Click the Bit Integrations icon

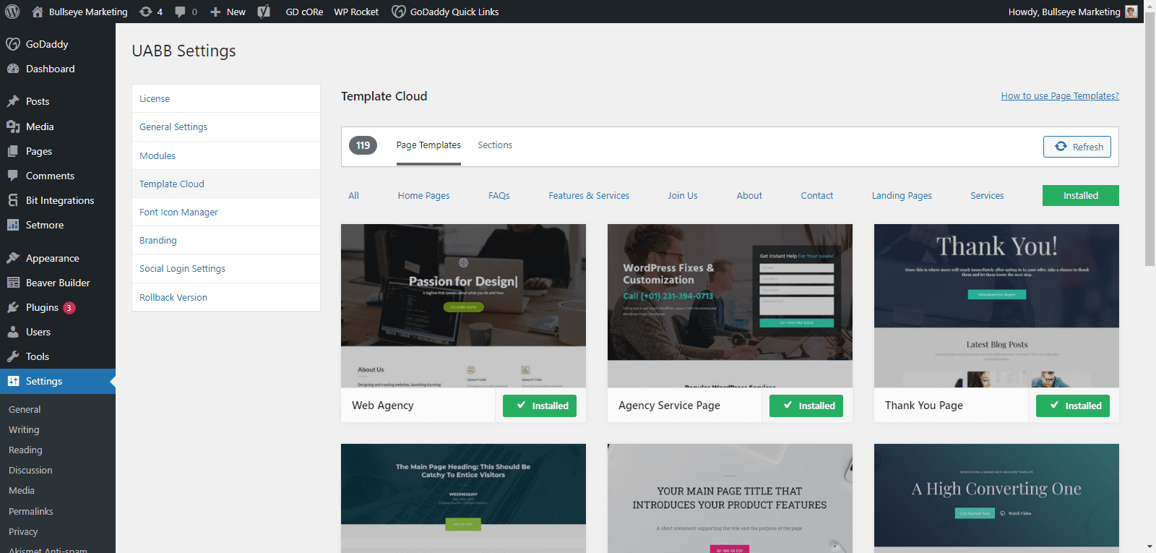point(12,200)
